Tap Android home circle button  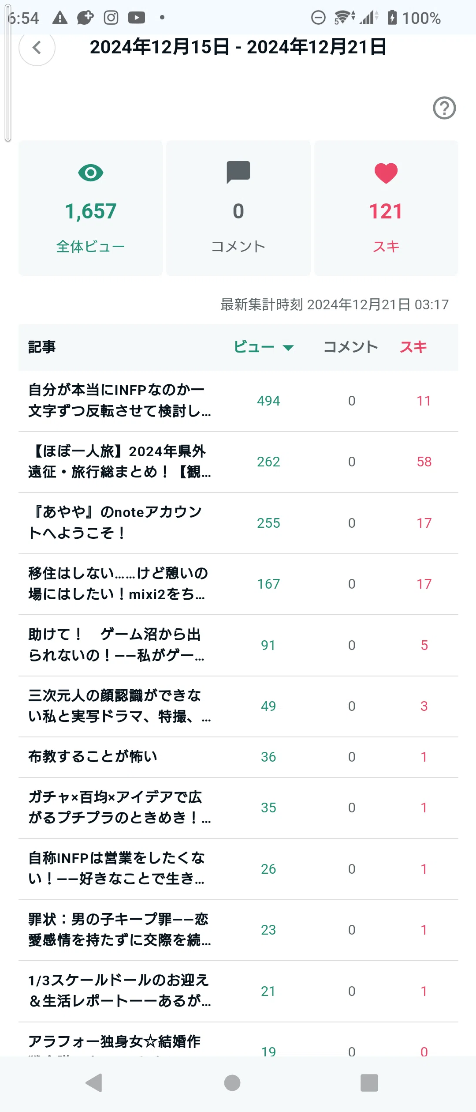point(232,1082)
